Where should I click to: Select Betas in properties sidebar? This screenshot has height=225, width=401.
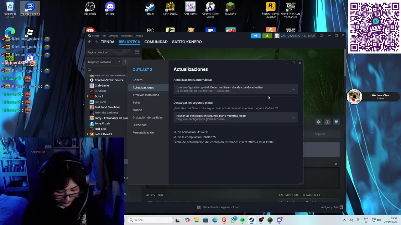pos(136,102)
